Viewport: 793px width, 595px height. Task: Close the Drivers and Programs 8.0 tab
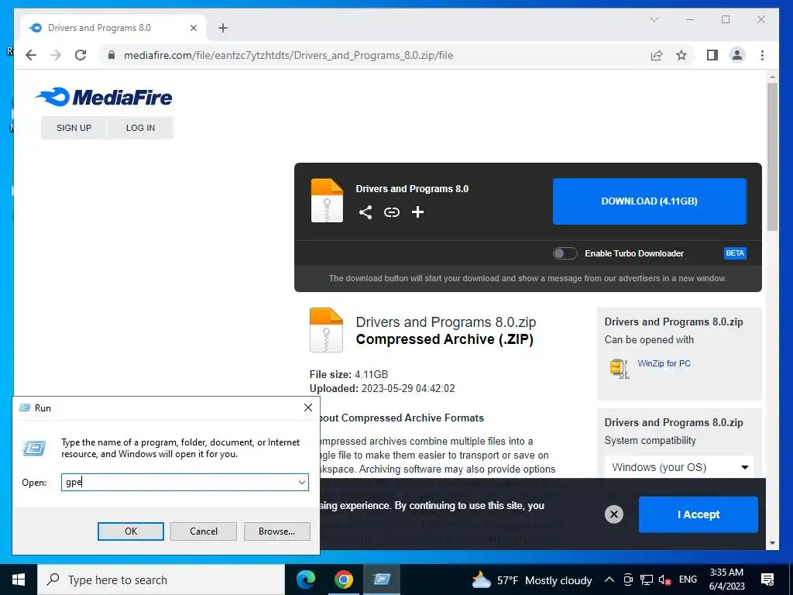(193, 28)
